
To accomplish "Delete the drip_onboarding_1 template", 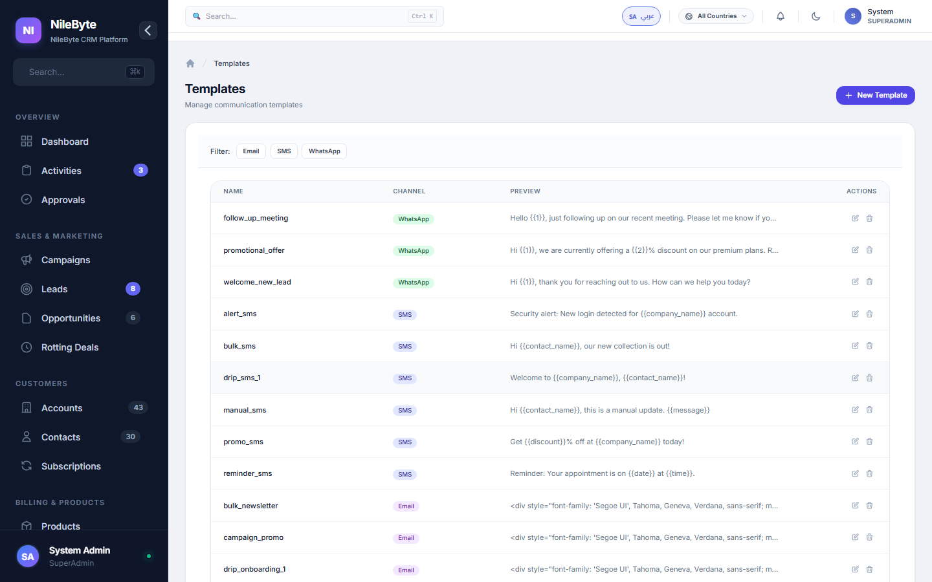I will pyautogui.click(x=869, y=570).
